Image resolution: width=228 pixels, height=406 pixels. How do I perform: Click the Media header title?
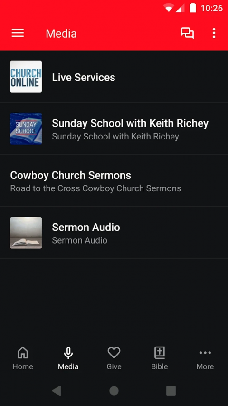61,33
